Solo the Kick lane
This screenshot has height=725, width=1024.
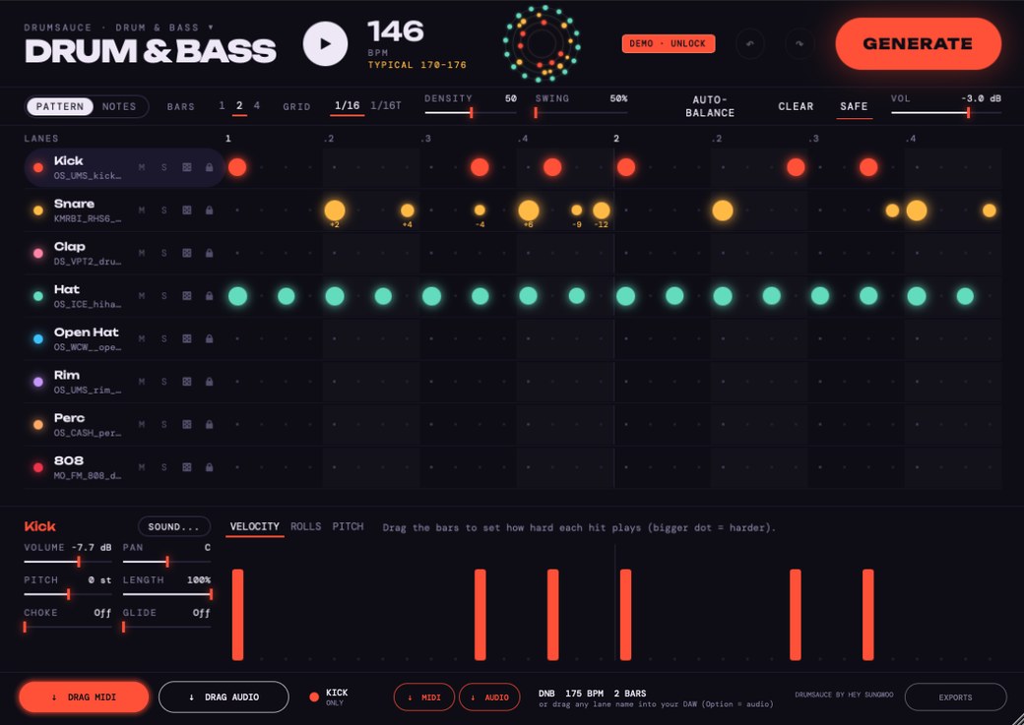tap(163, 167)
